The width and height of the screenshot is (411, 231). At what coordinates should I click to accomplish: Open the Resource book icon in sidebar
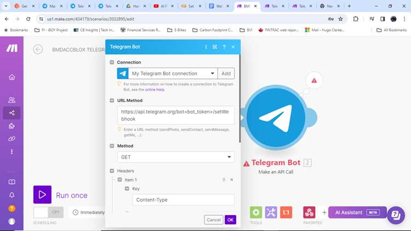(x=12, y=182)
